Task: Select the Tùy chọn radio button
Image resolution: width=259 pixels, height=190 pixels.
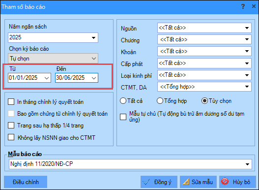Action: coord(204,101)
